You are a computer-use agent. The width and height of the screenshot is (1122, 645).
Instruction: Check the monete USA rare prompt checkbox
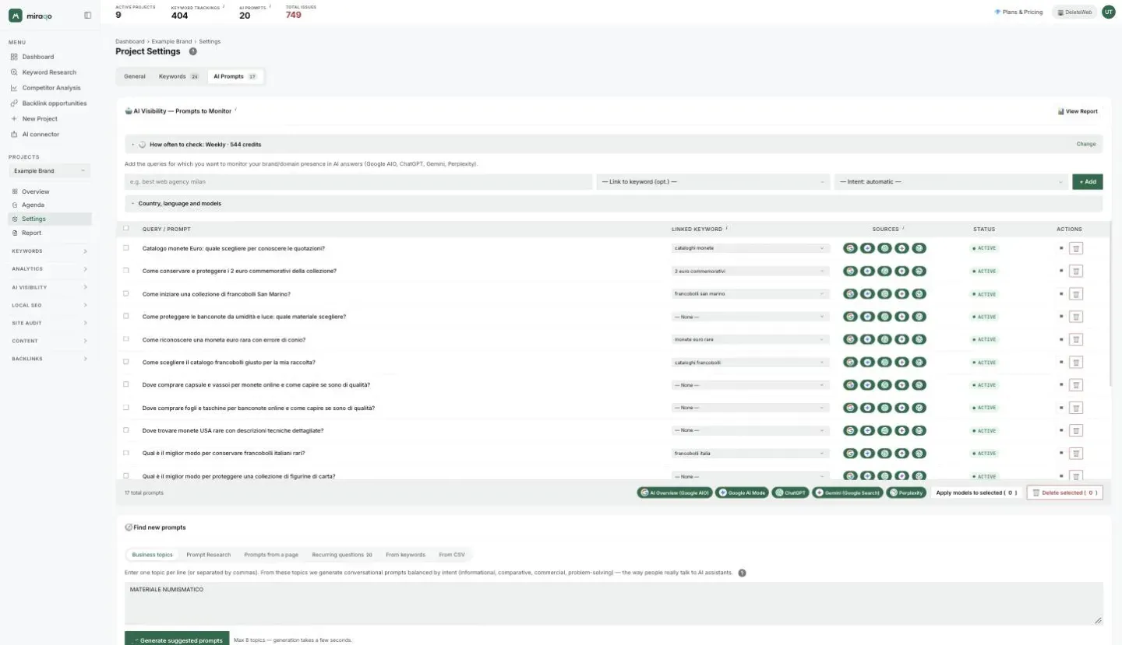point(126,430)
